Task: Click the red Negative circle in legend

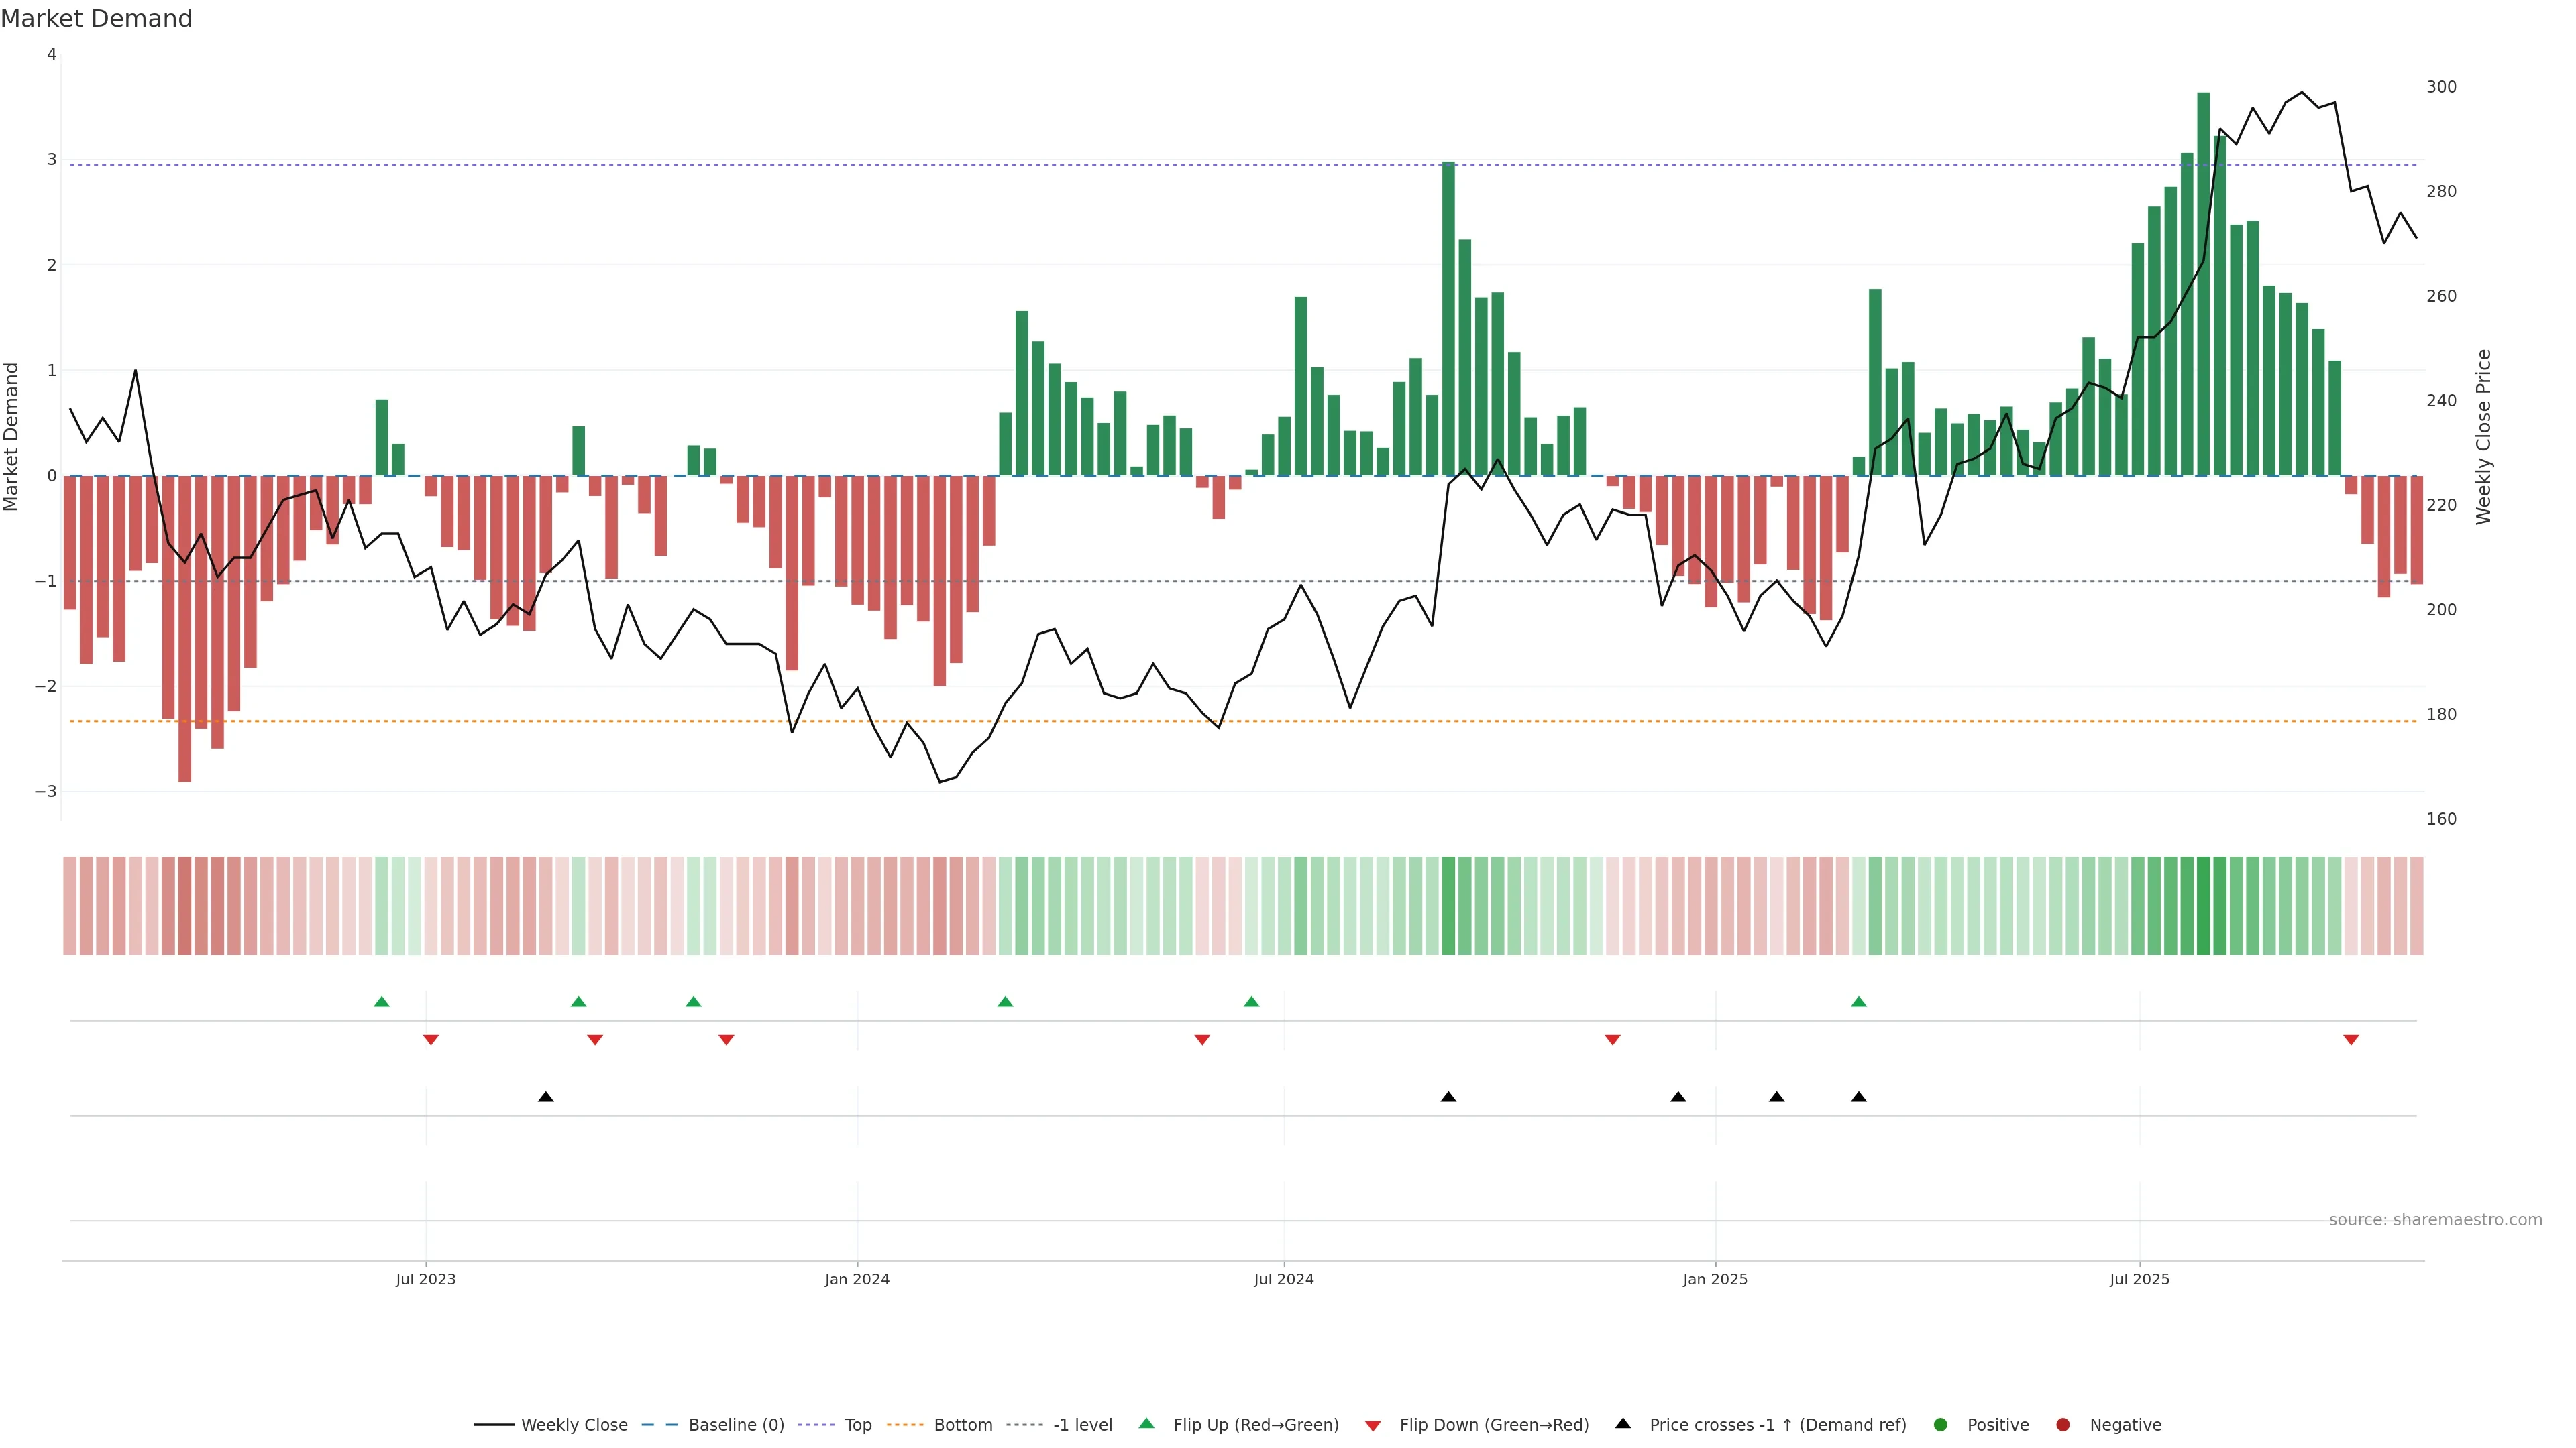Action: pos(2063,1425)
